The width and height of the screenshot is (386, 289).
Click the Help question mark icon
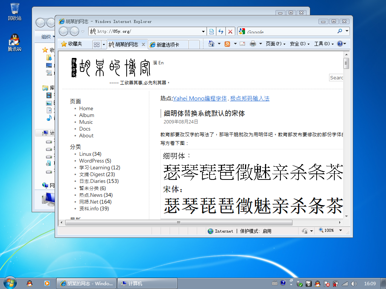pyautogui.click(x=340, y=44)
